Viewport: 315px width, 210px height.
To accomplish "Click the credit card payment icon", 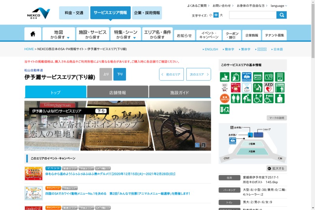I will pos(258,77).
